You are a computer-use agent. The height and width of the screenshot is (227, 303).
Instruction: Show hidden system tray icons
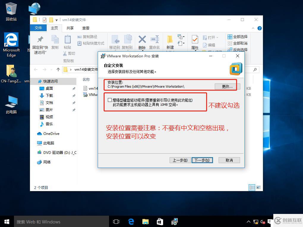249,222
